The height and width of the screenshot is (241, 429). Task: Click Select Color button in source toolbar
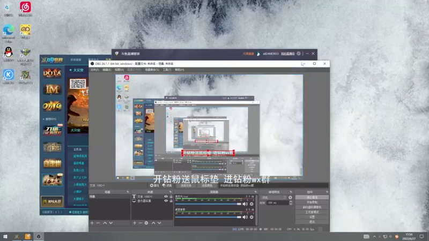point(207,185)
